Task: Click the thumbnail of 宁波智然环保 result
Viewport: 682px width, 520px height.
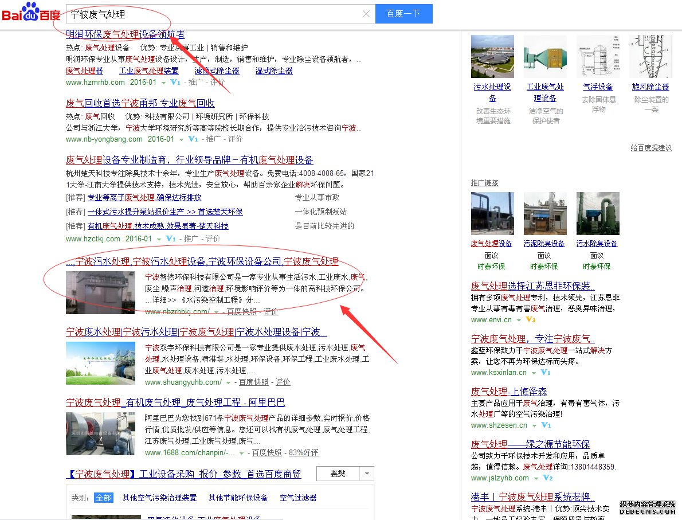Action: coord(100,293)
